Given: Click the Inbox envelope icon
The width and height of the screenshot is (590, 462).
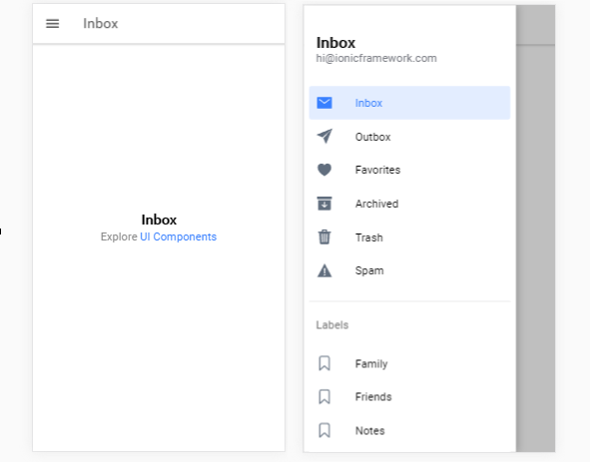Looking at the screenshot, I should click(x=324, y=103).
